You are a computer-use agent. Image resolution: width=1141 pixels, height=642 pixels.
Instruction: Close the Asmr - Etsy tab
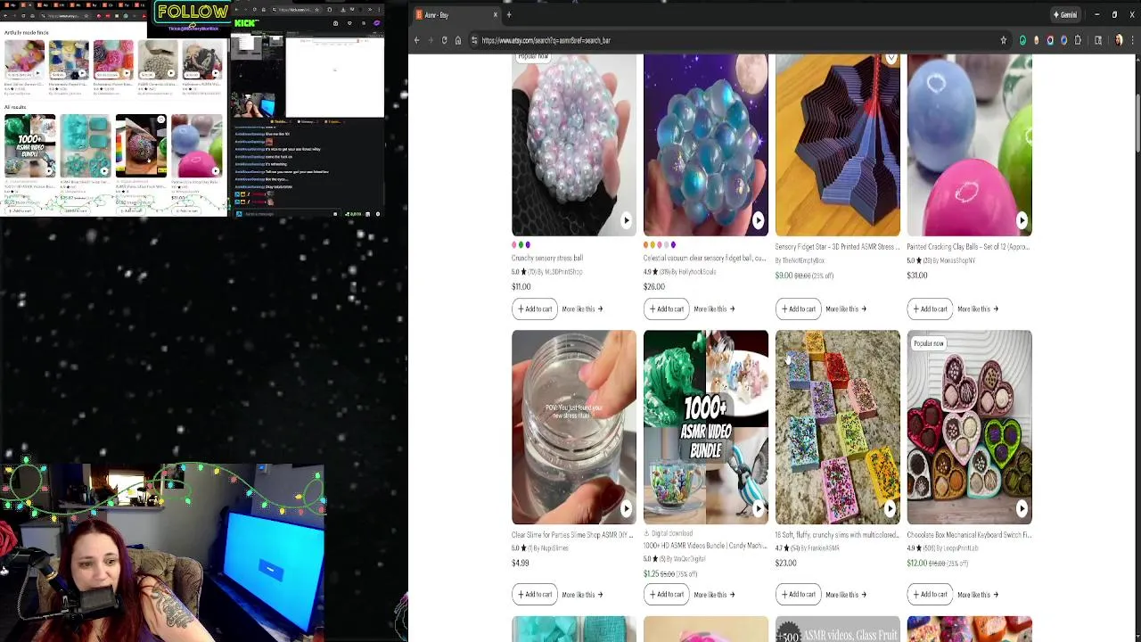[x=495, y=14]
